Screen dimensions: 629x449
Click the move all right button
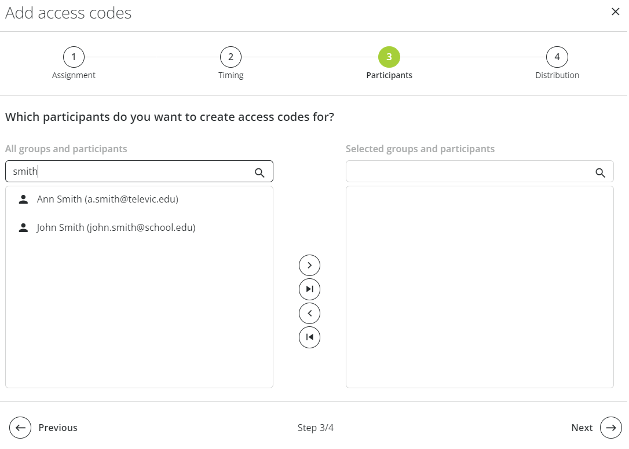309,289
